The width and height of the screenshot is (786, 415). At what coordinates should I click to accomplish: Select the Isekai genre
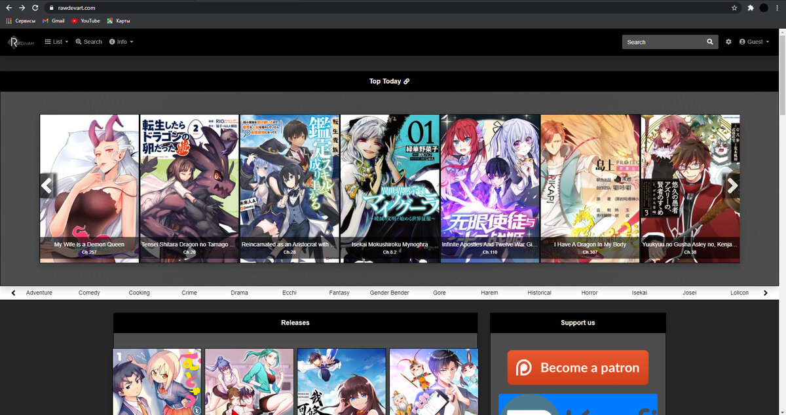[x=639, y=293]
